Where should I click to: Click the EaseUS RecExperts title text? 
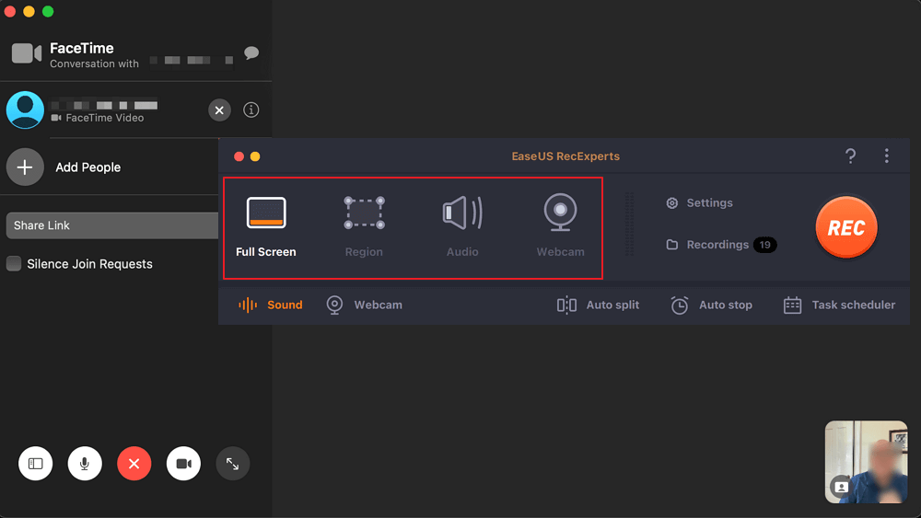[565, 156]
